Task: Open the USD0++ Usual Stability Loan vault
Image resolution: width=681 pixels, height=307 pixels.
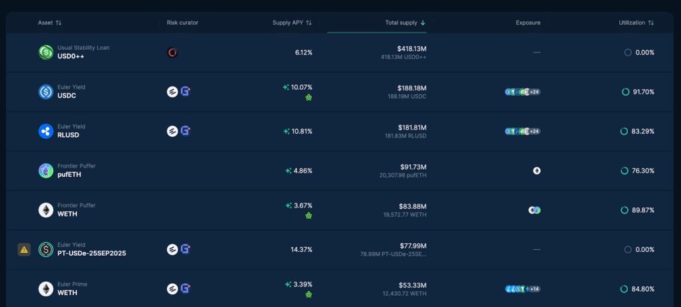Action: (x=340, y=52)
